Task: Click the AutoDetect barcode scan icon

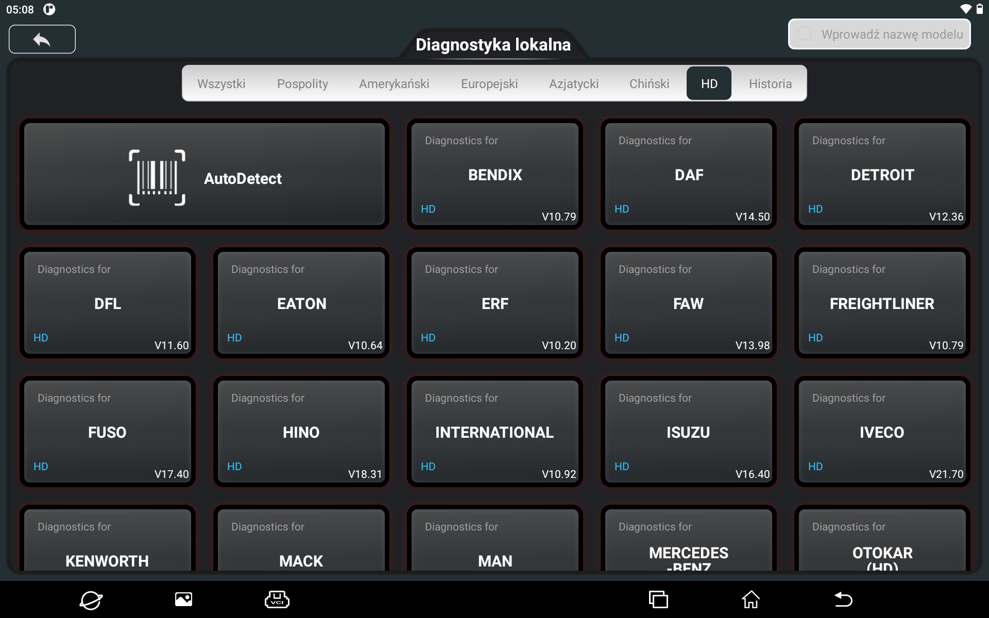Action: [157, 178]
